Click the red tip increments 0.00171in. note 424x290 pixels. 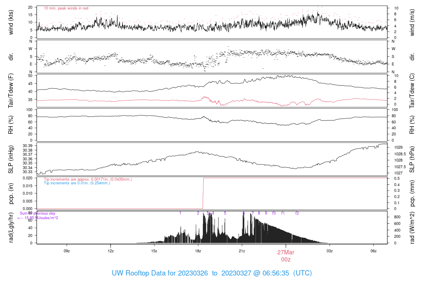(x=88, y=179)
